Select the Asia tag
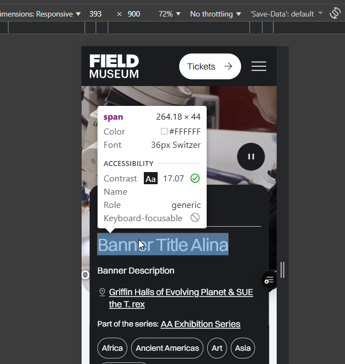Viewport: 345px width, 364px height. coord(242,348)
